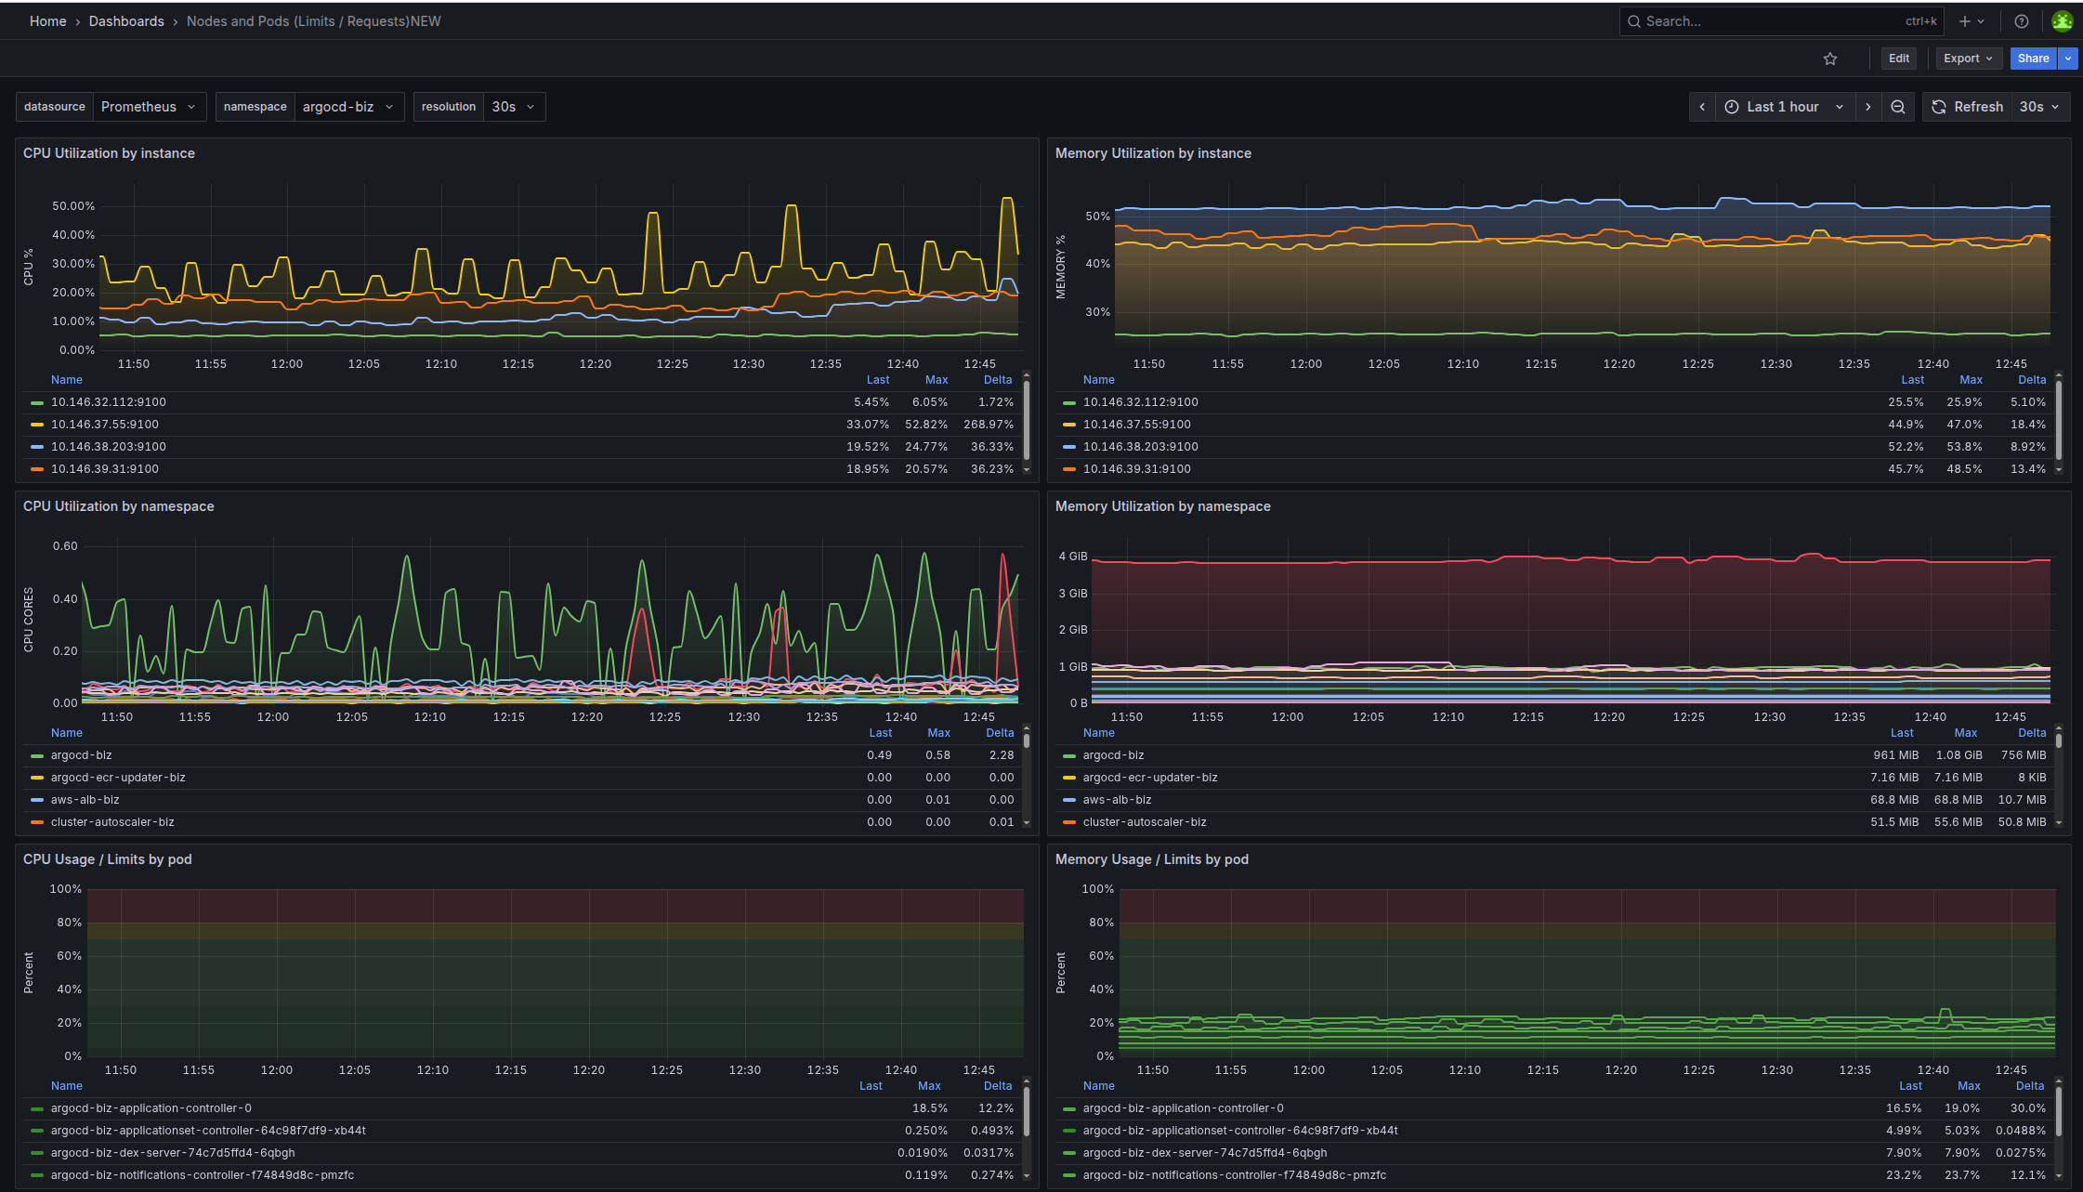
Task: Expand the namespace argocd-biz selector
Action: click(348, 107)
